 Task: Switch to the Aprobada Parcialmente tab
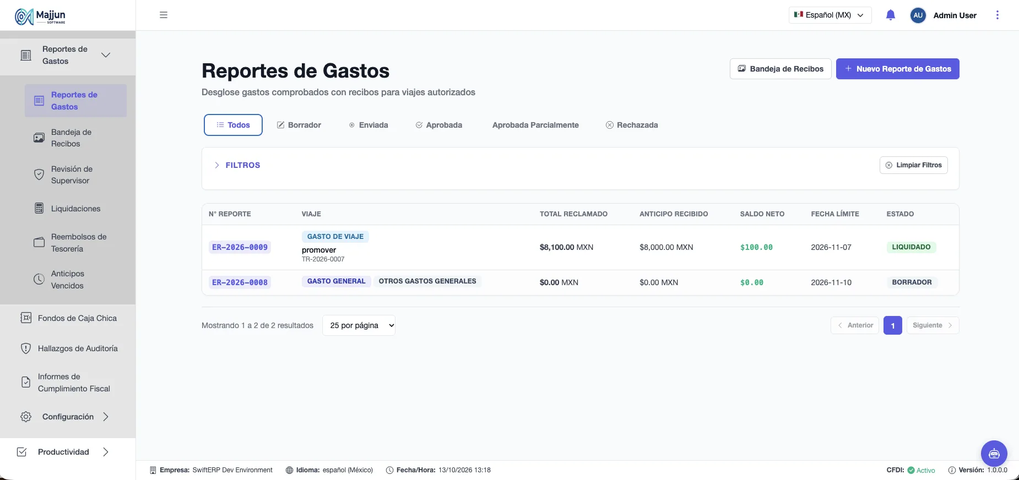coord(535,125)
